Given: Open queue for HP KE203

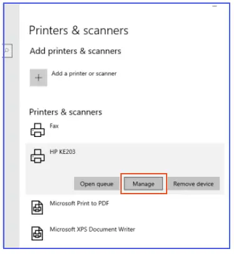Looking at the screenshot, I should tap(97, 184).
